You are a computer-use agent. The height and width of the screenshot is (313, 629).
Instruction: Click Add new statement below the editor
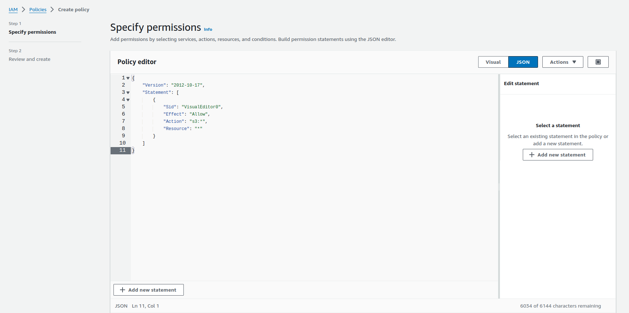[x=148, y=290]
